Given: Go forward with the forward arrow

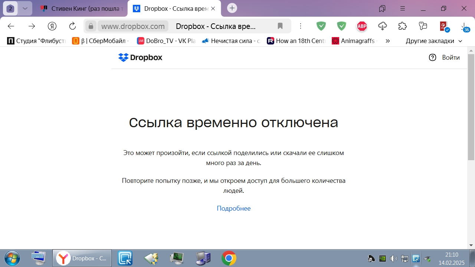Looking at the screenshot, I should coord(32,26).
